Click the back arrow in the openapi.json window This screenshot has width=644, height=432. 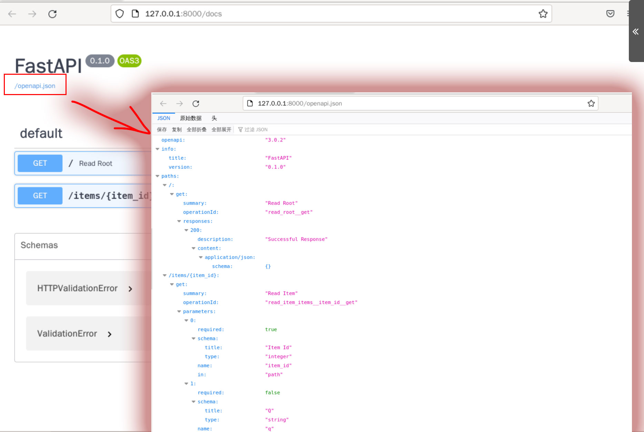[x=163, y=103]
